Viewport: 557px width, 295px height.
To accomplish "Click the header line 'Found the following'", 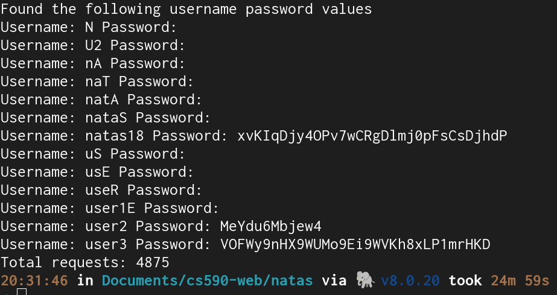I will click(81, 9).
